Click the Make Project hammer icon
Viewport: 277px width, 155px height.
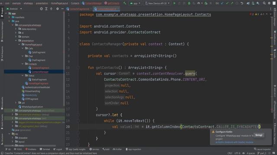(125, 3)
